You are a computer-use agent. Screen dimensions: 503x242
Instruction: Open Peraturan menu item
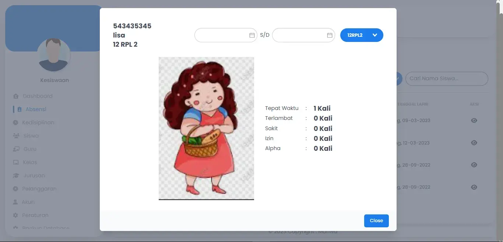pos(35,215)
